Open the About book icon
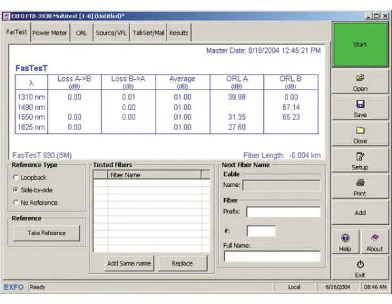Image resolution: width=392 pixels, height=304 pixels. coord(374,242)
